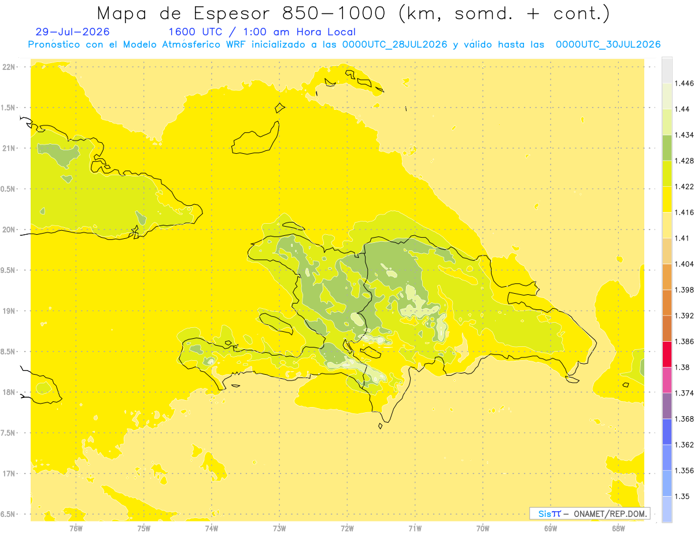Screen dimensions: 694x536
Task: Click the longitude axis label '69W'
Action: coord(551,528)
